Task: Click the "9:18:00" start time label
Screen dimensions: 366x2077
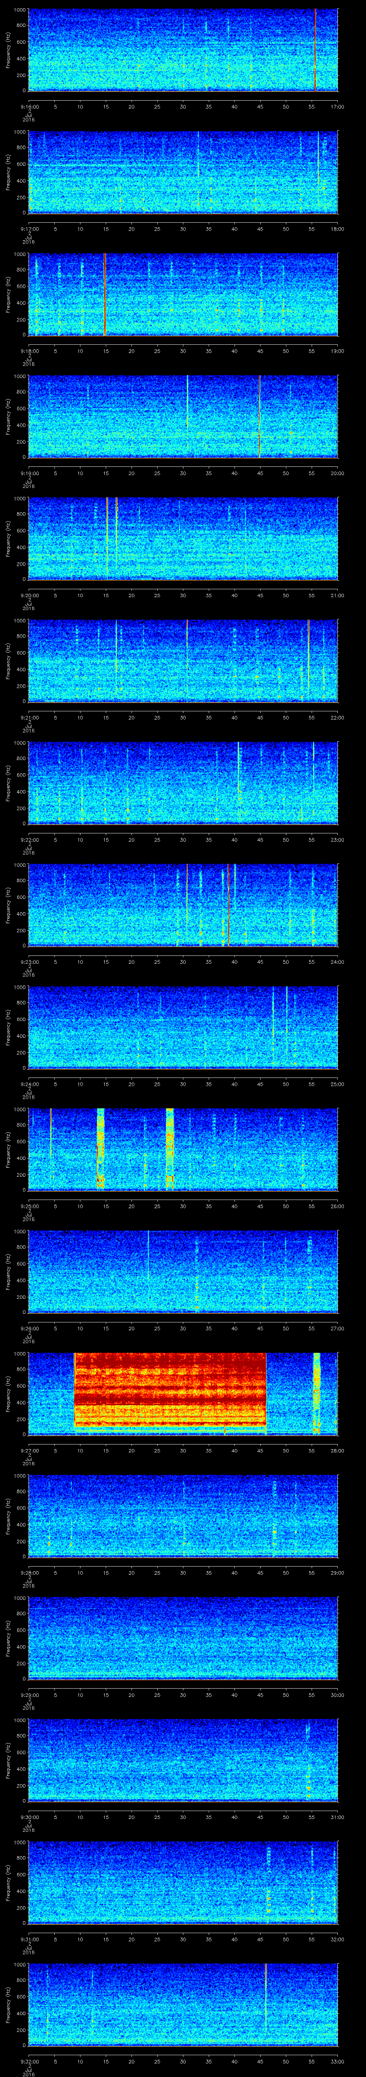Action: 29,351
